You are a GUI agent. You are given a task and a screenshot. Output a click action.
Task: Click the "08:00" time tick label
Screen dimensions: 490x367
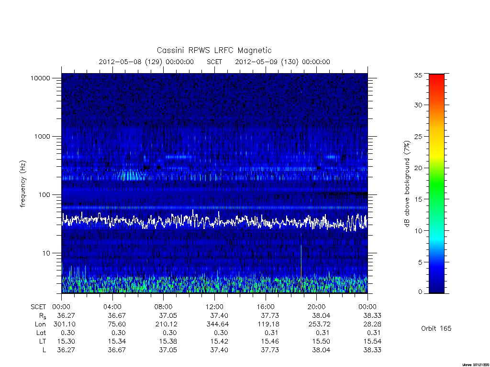tap(164, 307)
